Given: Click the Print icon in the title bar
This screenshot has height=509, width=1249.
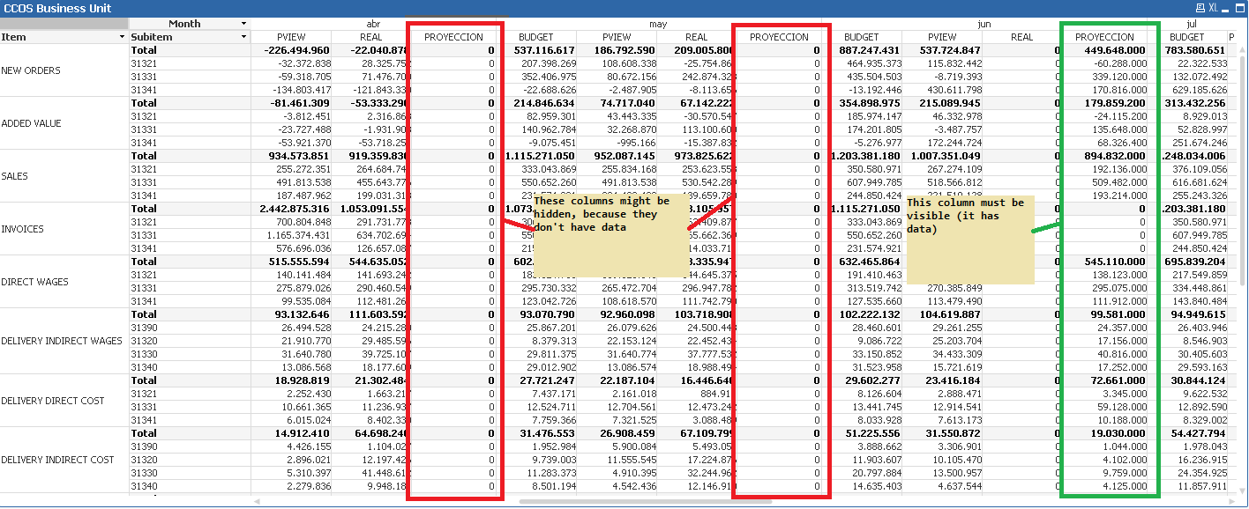Looking at the screenshot, I should [1200, 7].
